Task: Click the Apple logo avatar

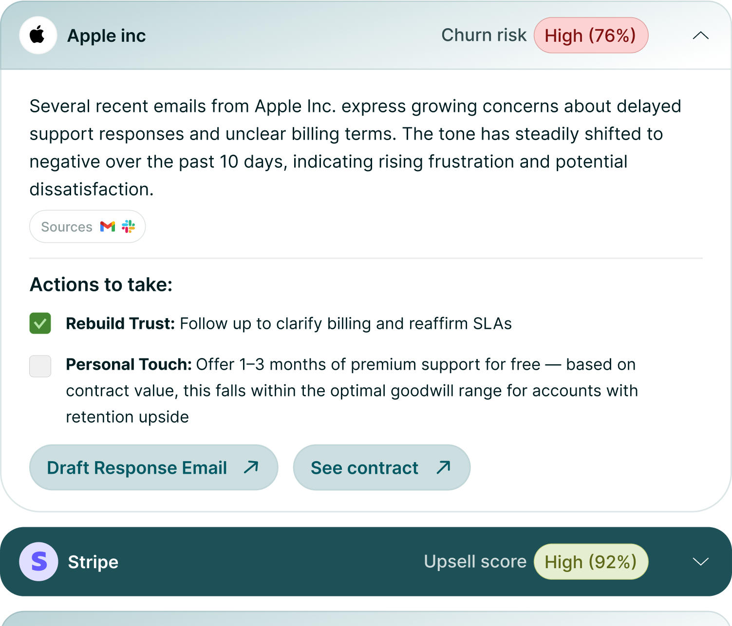Action: [38, 36]
